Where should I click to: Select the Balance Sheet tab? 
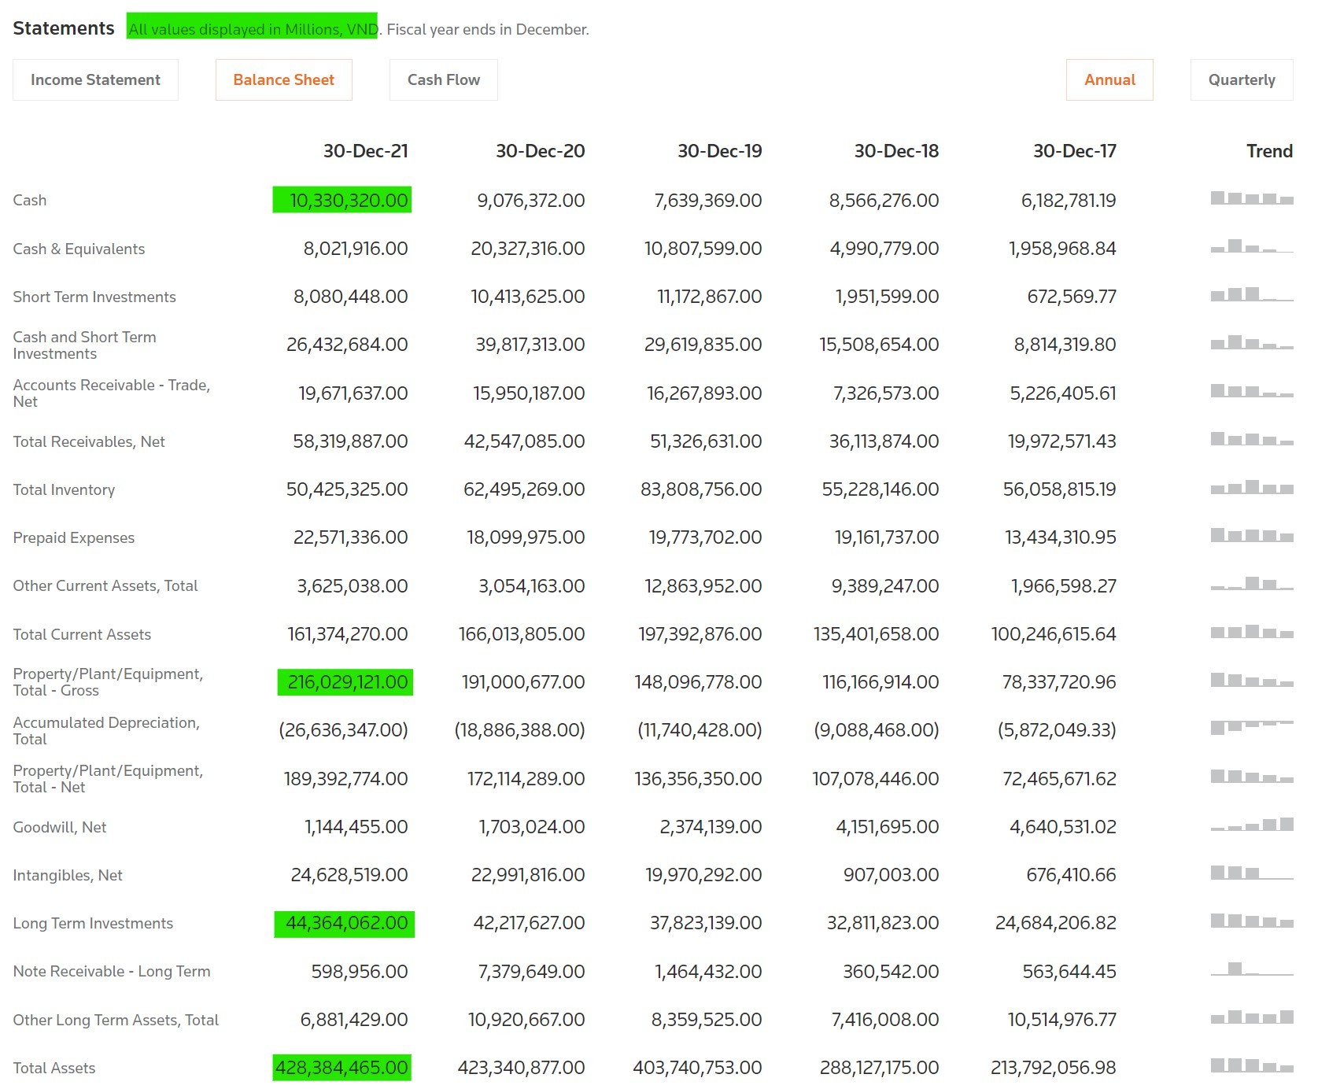coord(283,80)
